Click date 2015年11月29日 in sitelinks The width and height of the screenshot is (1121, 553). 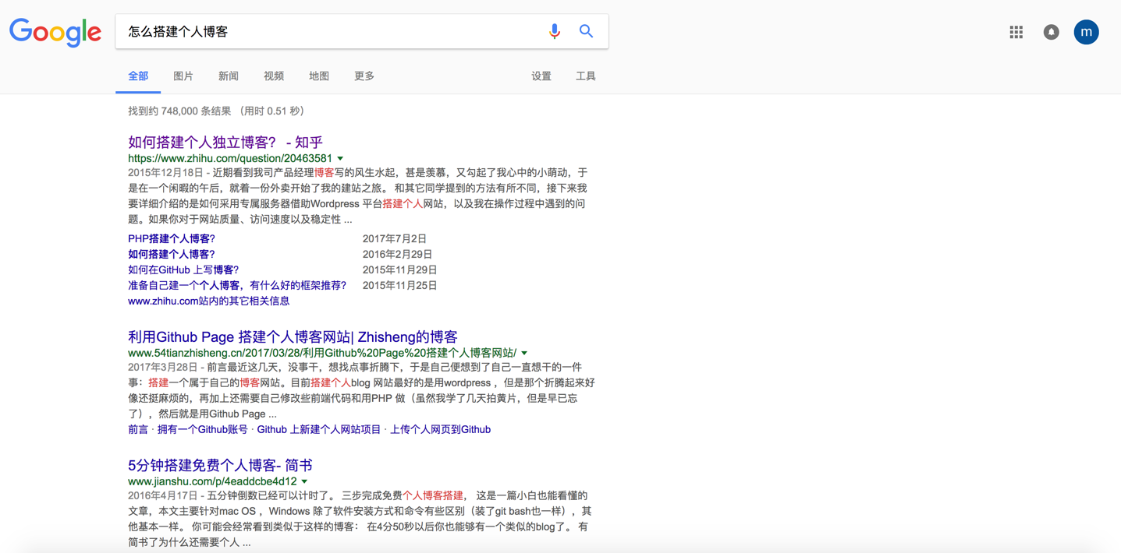pos(400,270)
